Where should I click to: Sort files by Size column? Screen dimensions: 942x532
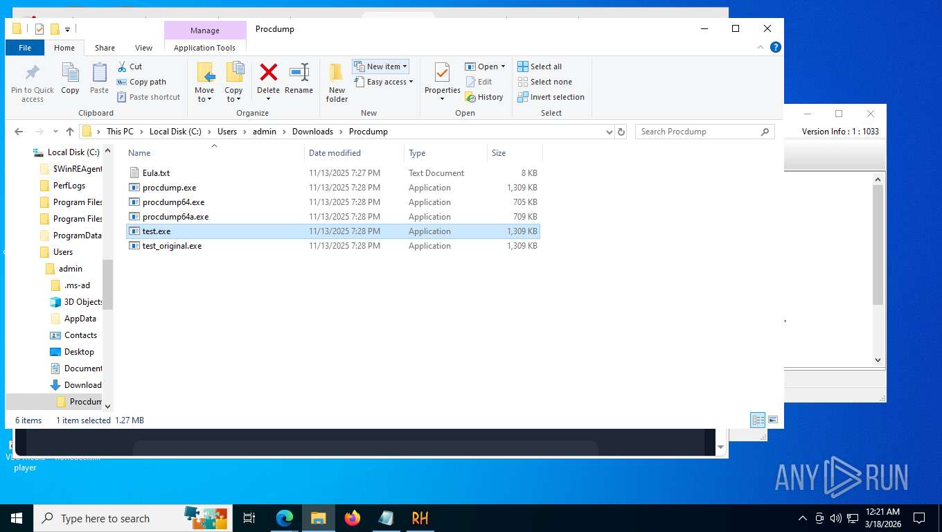[515, 153]
